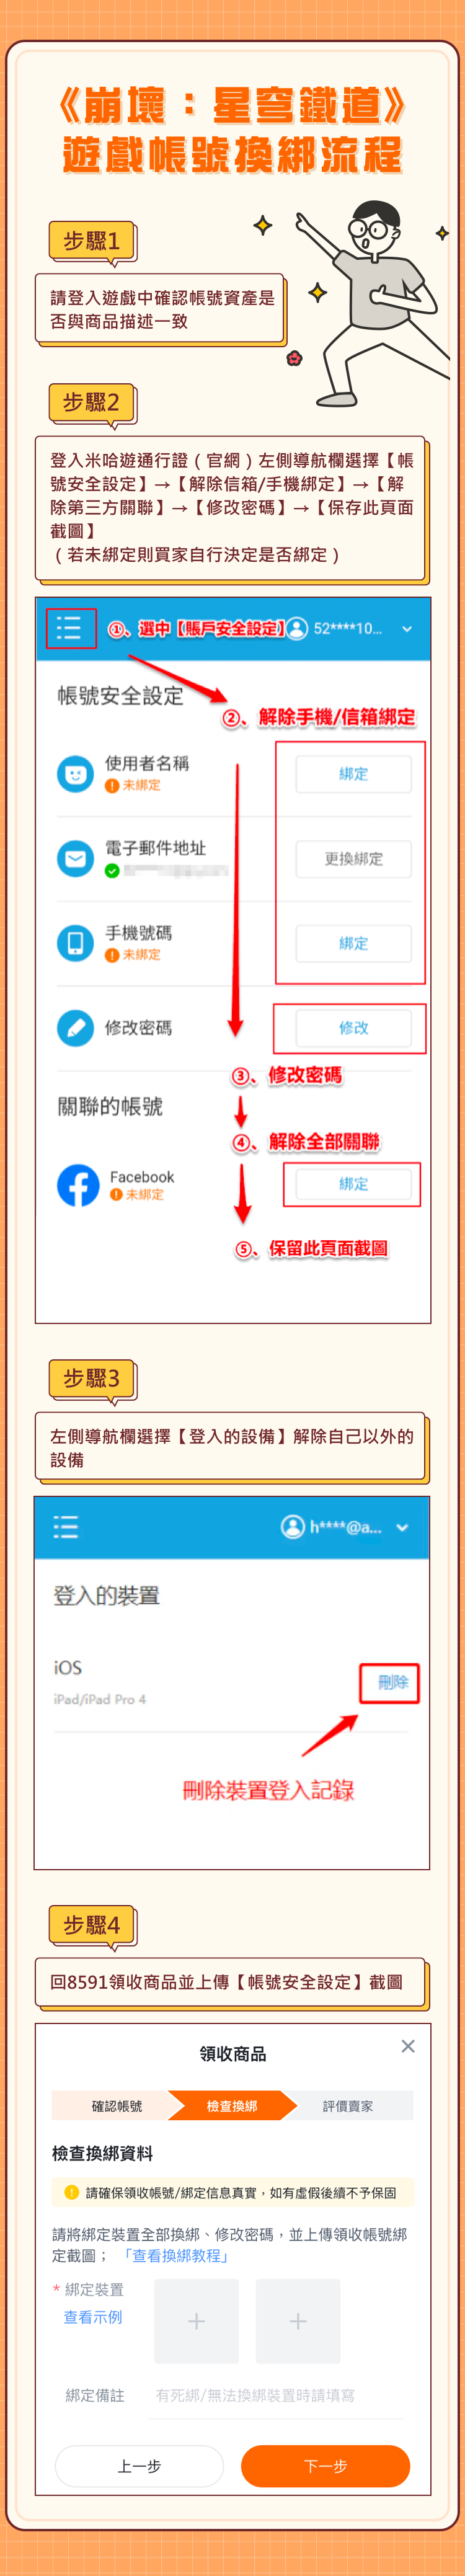Click 修改 button for password
The image size is (465, 2576).
353,1028
